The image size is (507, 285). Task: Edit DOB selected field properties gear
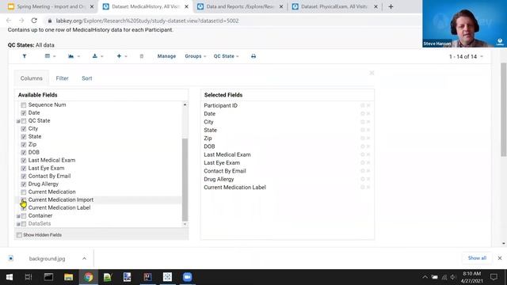(x=363, y=146)
